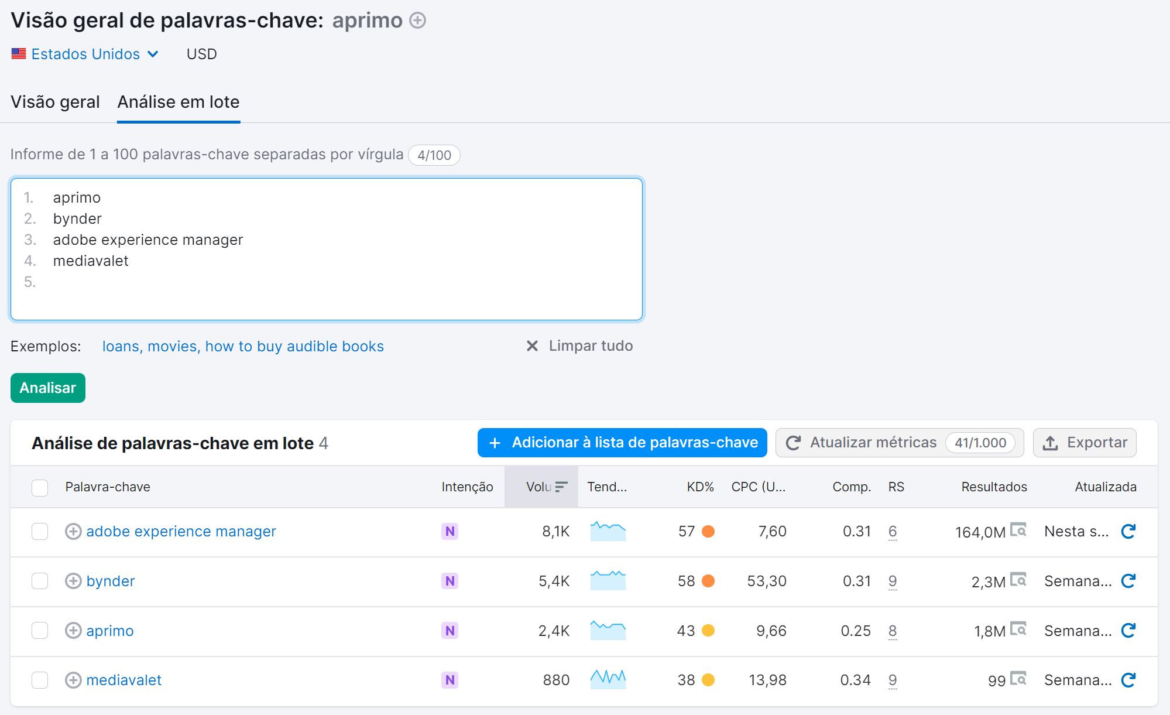Switch to the Visão geral tab
Screen dimensions: 1170x715
click(55, 102)
